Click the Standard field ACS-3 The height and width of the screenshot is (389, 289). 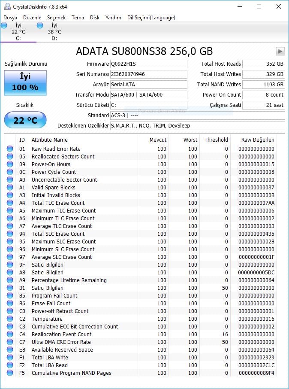pyautogui.click(x=198, y=115)
